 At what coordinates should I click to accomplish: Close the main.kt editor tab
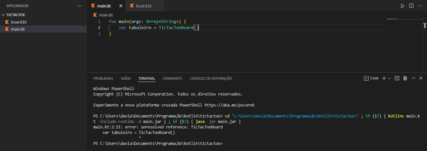pyautogui.click(x=121, y=6)
